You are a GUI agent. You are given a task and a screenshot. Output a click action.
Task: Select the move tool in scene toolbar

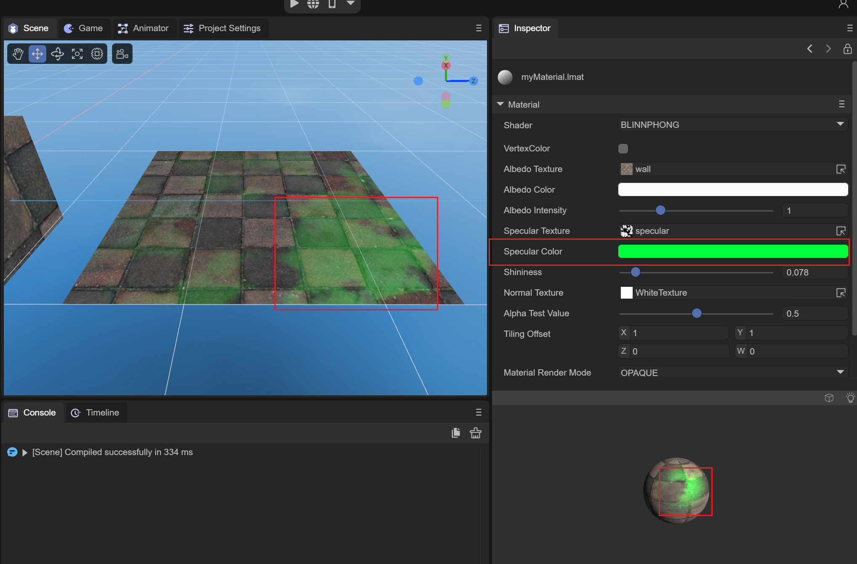(37, 54)
